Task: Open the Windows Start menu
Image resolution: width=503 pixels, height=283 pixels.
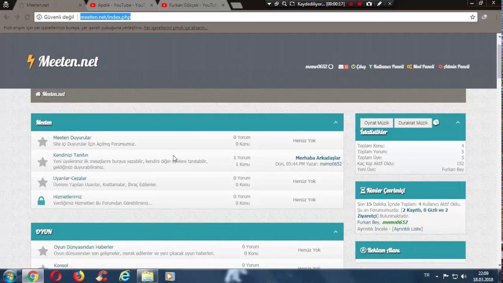Action: (10, 276)
